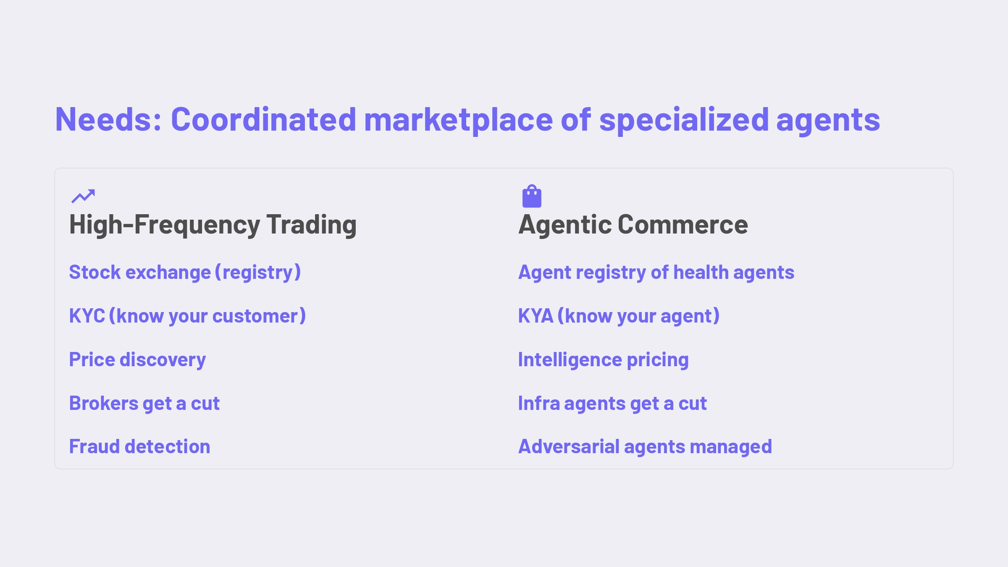
Task: Select Infra agents get a cut
Action: 613,404
